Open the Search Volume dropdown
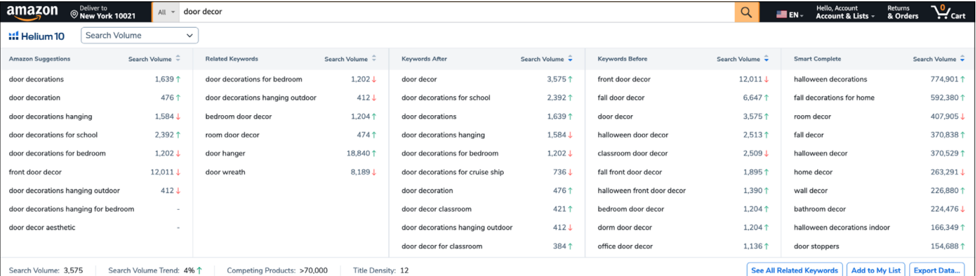The height and width of the screenshot is (276, 976). 139,36
